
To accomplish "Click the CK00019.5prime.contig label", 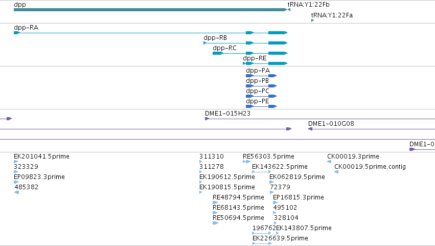I will click(x=370, y=167).
